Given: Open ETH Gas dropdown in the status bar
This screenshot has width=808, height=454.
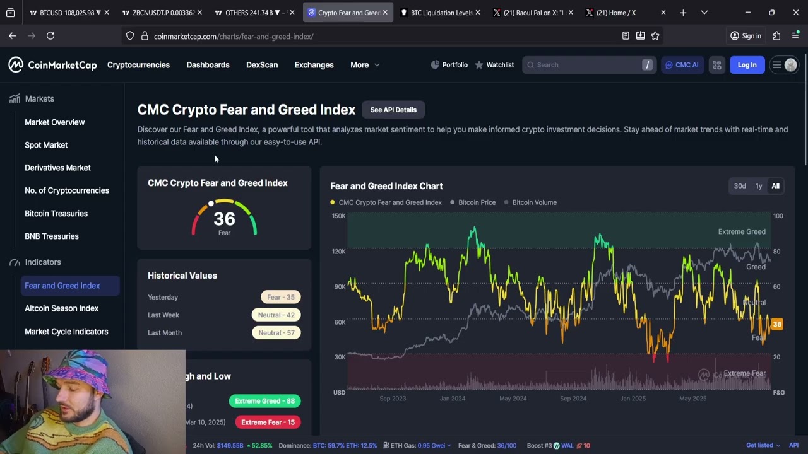Looking at the screenshot, I should [x=417, y=445].
